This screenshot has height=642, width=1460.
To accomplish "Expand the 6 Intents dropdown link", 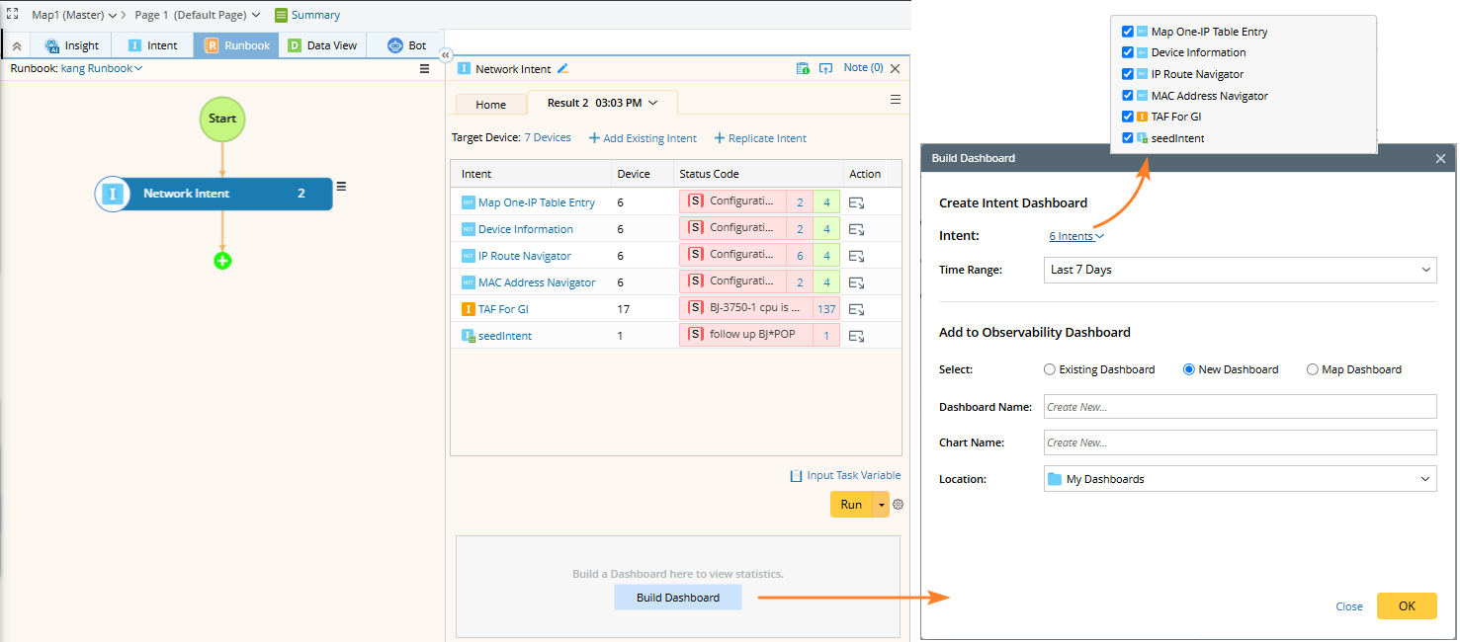I will 1076,236.
